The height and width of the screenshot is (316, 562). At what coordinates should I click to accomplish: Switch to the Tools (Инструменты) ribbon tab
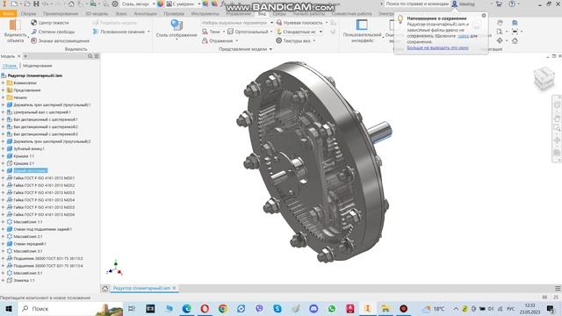pyautogui.click(x=205, y=14)
